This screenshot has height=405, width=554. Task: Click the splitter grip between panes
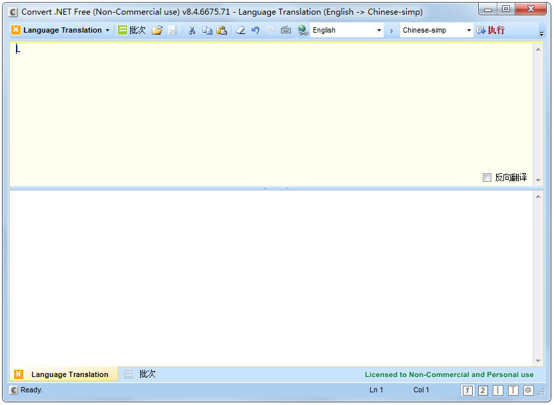276,189
